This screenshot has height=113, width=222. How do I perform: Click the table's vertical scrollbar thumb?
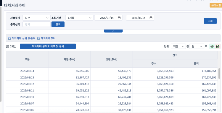[x=219, y=74]
